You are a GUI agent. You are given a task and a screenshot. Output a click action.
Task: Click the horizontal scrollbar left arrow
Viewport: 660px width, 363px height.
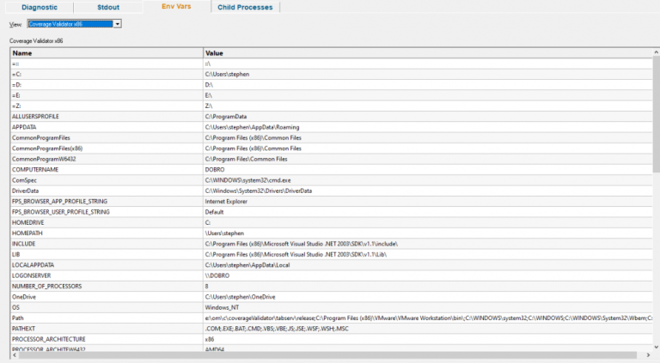tap(15, 355)
